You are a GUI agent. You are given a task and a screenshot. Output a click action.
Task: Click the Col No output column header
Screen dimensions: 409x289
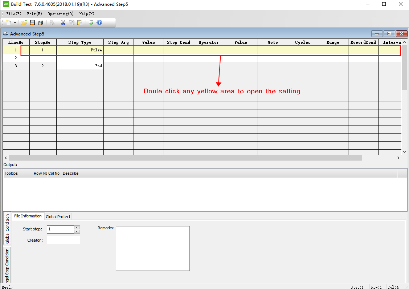click(x=54, y=173)
